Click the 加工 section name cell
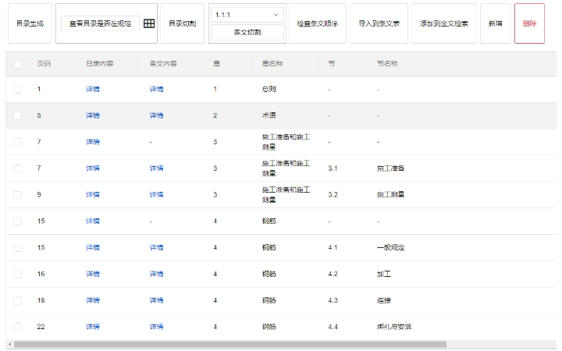Screen dimensions: 562x351 [x=383, y=274]
